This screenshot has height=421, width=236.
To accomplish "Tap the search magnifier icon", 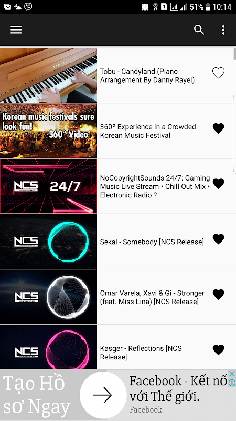I will [x=199, y=30].
